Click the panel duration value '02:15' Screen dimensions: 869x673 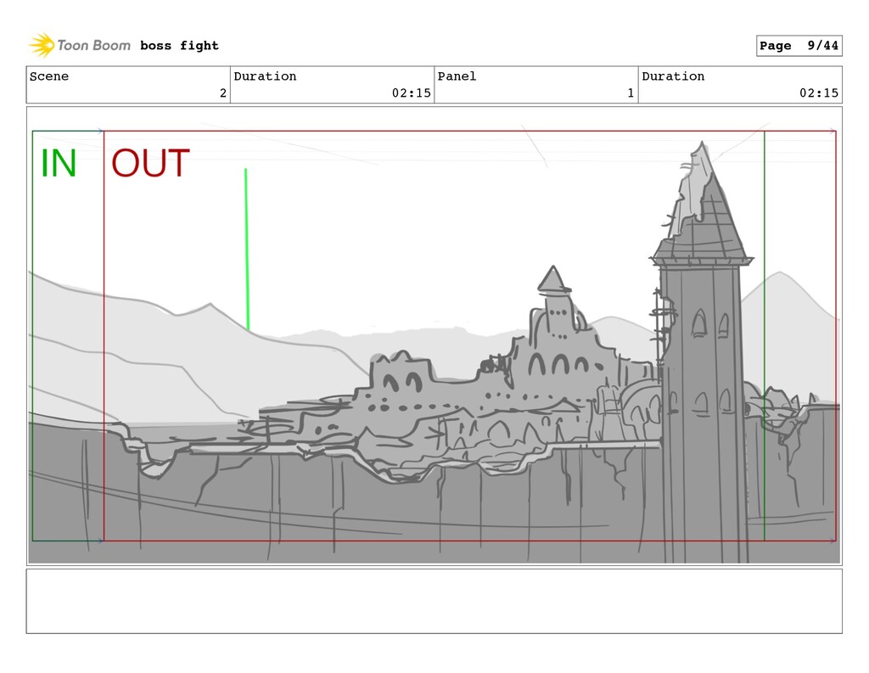[819, 93]
